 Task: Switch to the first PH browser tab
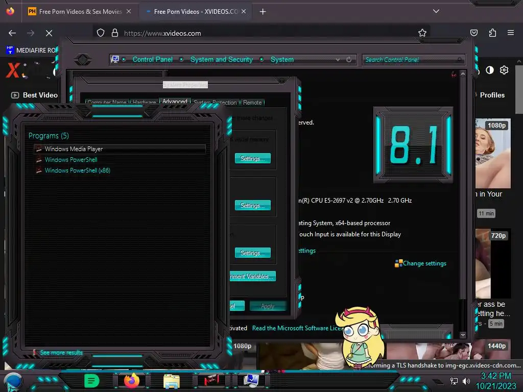[x=80, y=11]
